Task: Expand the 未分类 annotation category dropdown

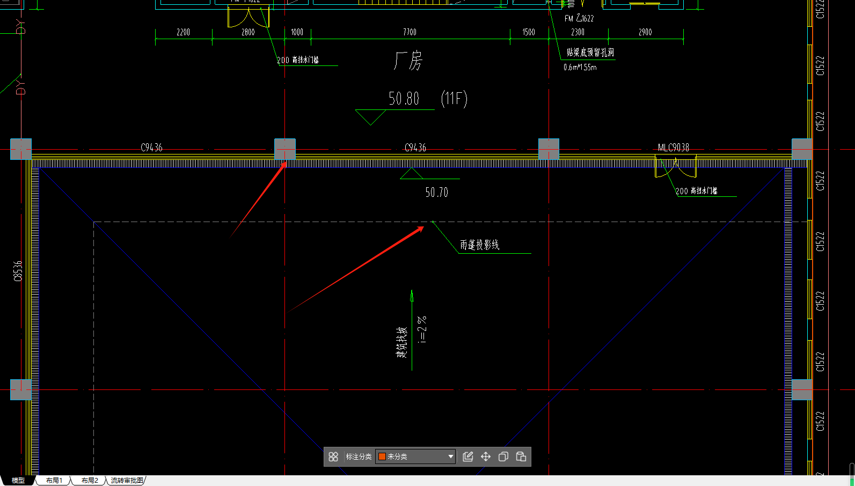Action: [415, 456]
